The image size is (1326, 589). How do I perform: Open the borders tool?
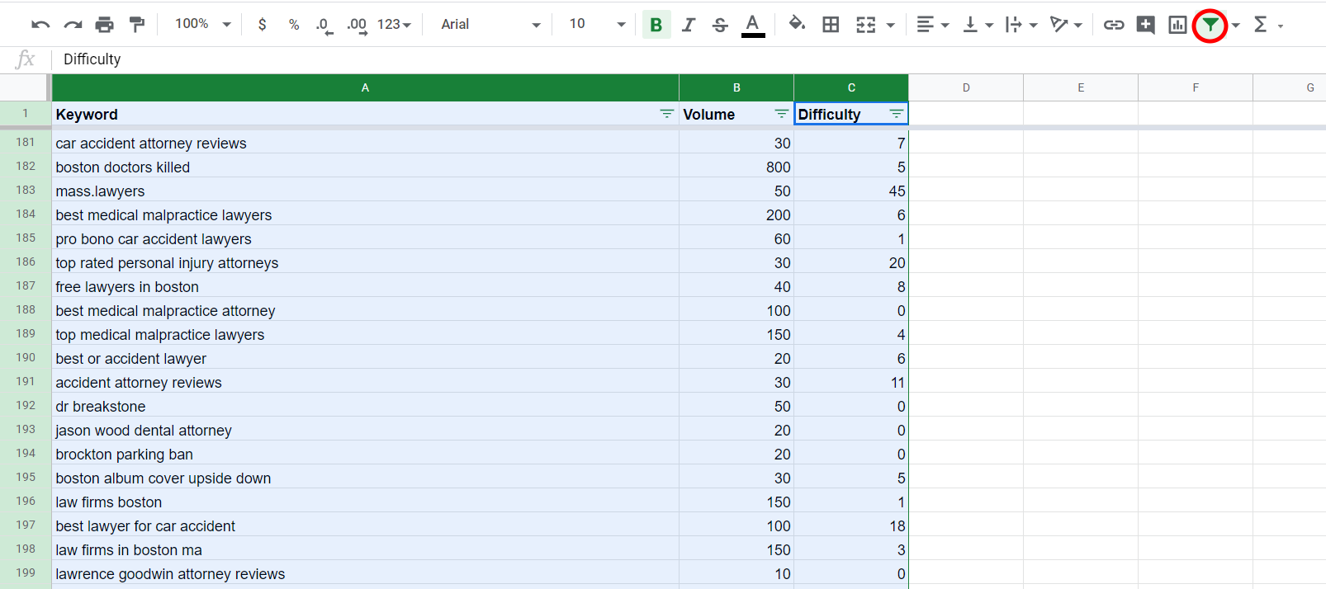pos(831,25)
